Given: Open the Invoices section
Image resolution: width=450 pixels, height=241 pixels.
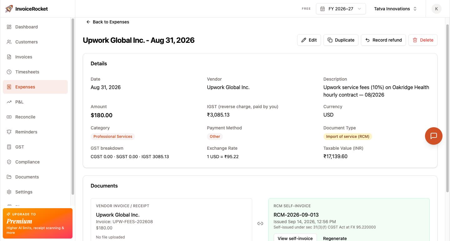Looking at the screenshot, I should click(35, 57).
